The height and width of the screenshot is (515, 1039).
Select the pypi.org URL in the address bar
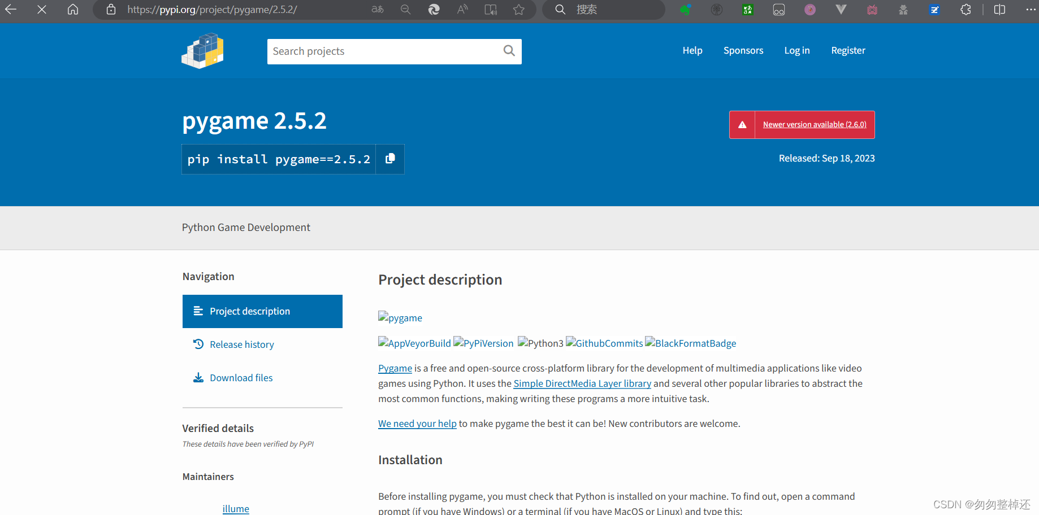212,10
